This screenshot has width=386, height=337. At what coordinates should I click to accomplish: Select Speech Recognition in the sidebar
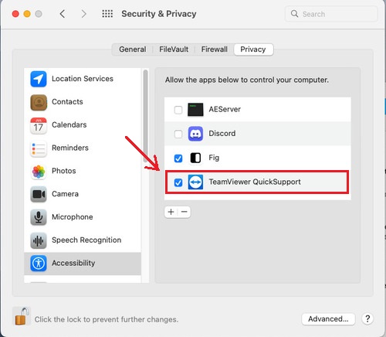[x=83, y=240]
